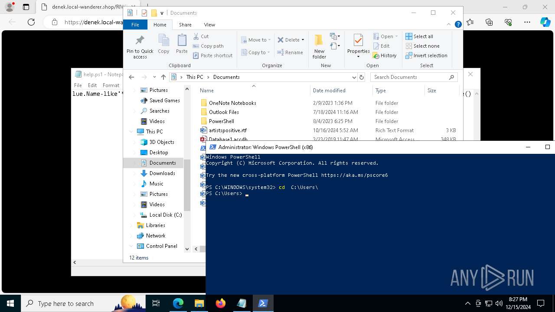Click Pin to Quick access icon
555x312 pixels.
[140, 41]
